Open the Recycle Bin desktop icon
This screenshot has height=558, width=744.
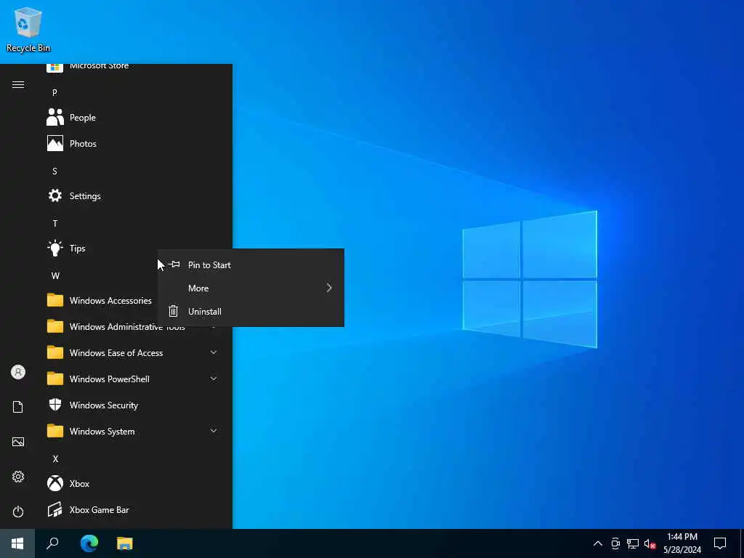28,29
